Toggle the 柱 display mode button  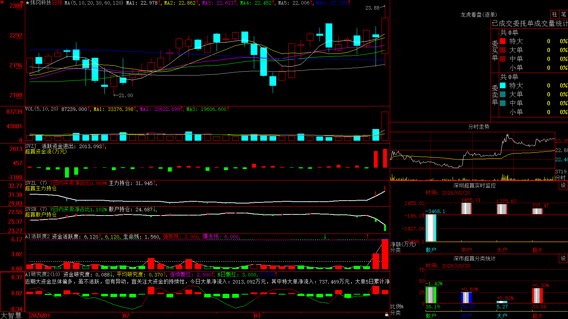pos(555,15)
